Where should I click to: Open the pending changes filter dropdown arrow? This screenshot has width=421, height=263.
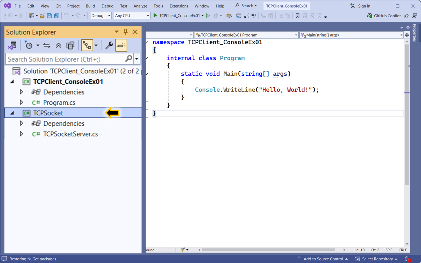tap(38, 46)
